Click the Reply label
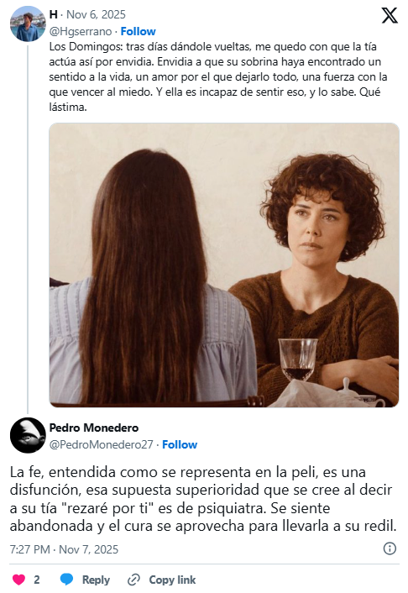408x593 pixels. (96, 580)
